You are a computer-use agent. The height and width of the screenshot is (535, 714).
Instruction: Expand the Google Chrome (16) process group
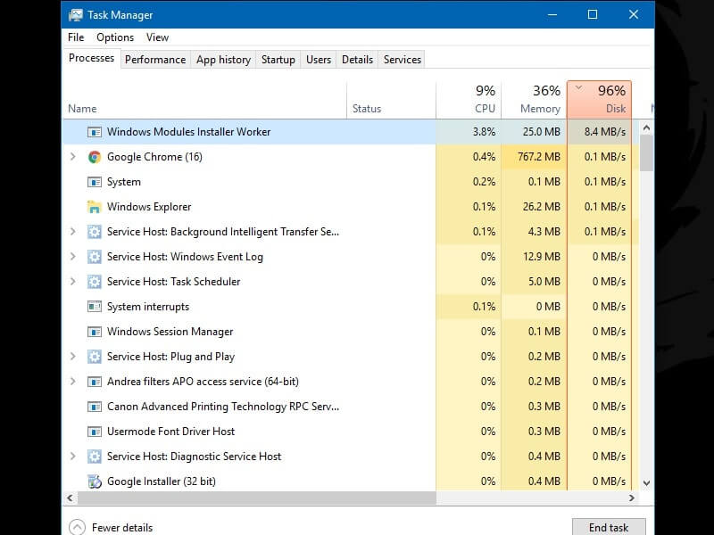coord(73,157)
